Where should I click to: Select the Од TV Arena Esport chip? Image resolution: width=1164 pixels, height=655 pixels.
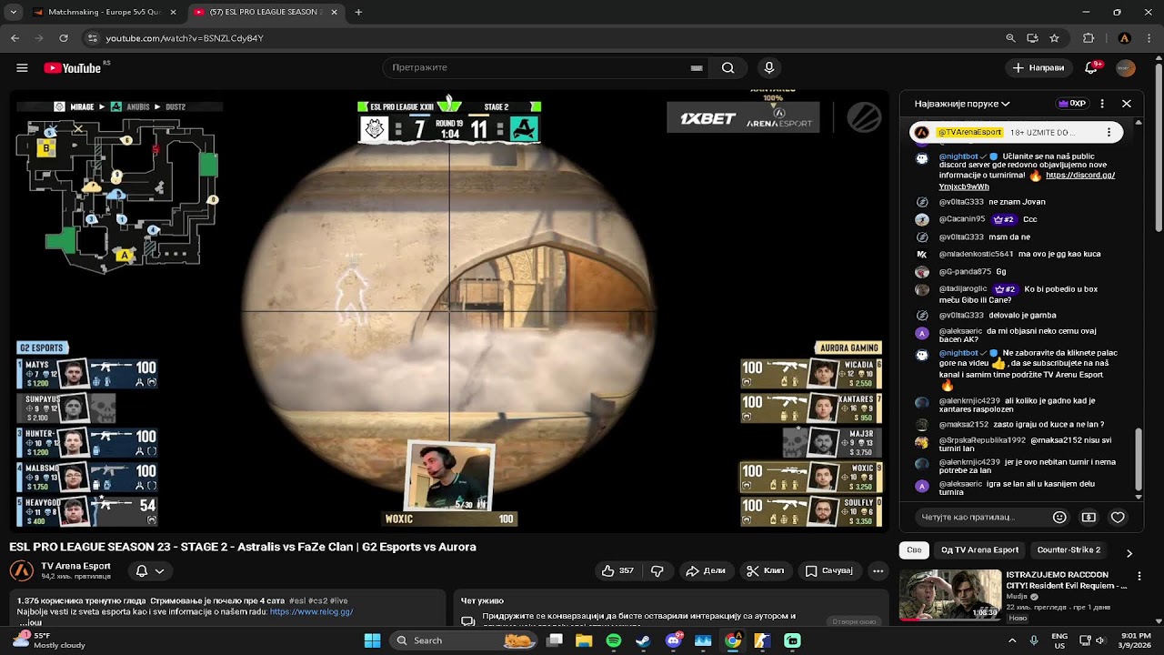[x=979, y=549]
